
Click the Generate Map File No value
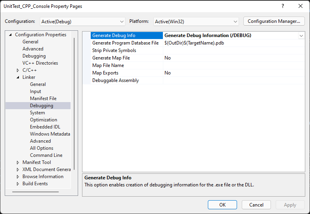(168, 58)
